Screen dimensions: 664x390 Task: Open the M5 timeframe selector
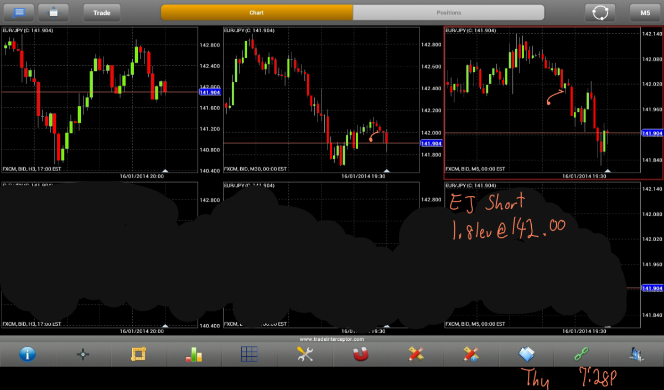[x=645, y=13]
